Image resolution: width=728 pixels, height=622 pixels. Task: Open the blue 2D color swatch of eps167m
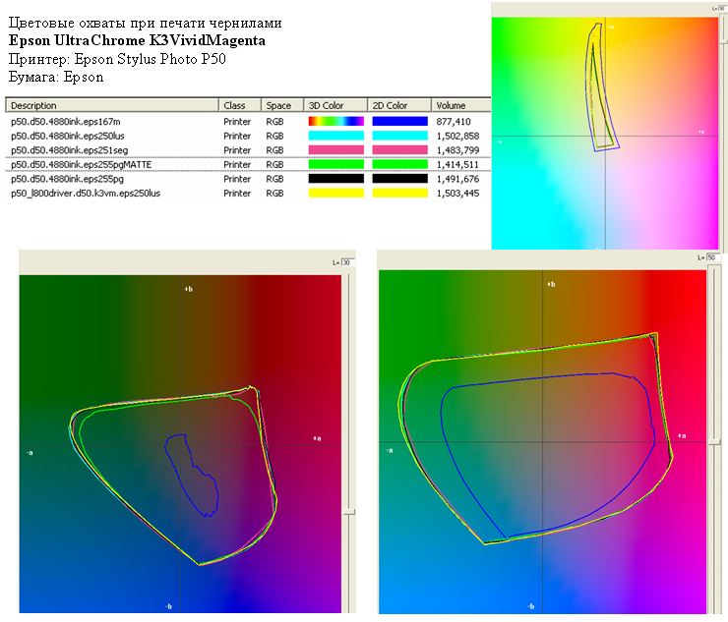(399, 122)
